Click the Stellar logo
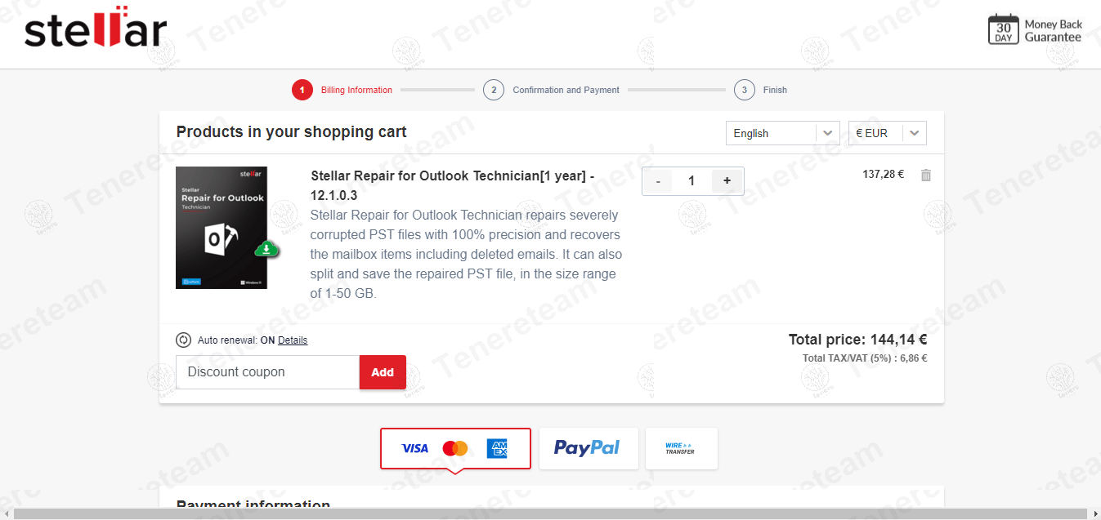The height and width of the screenshot is (520, 1101). click(96, 27)
